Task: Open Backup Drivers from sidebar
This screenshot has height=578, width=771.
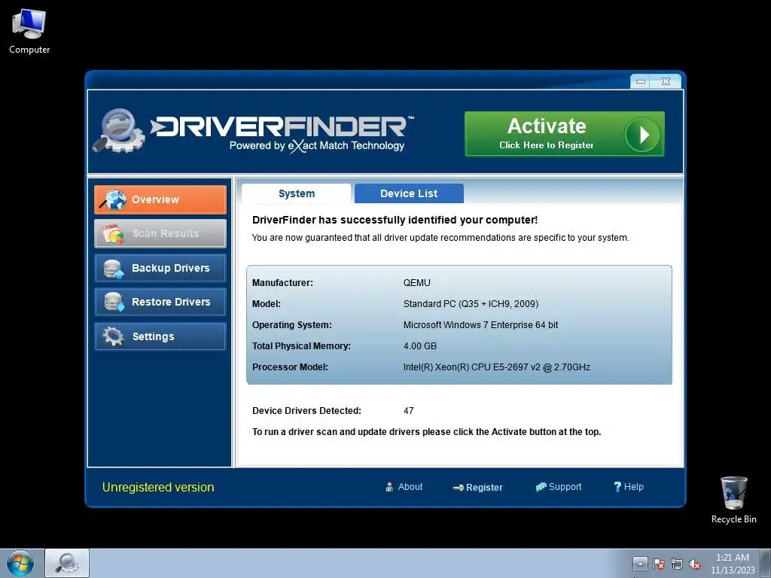Action: (160, 268)
